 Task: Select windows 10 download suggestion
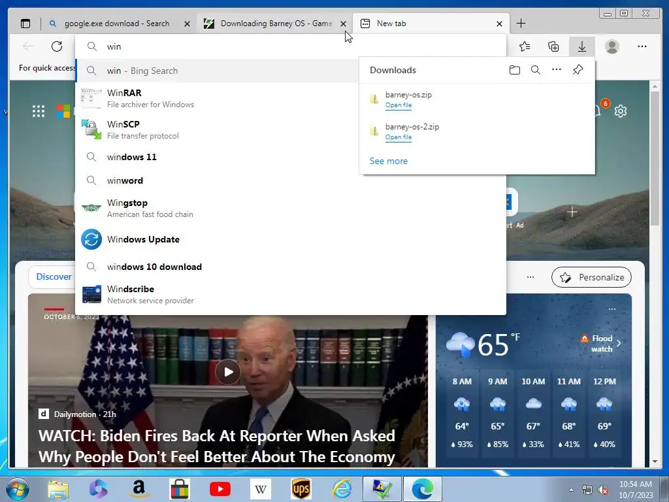point(290,267)
